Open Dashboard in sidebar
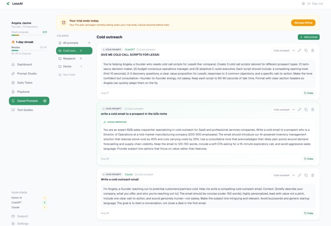 point(29,65)
